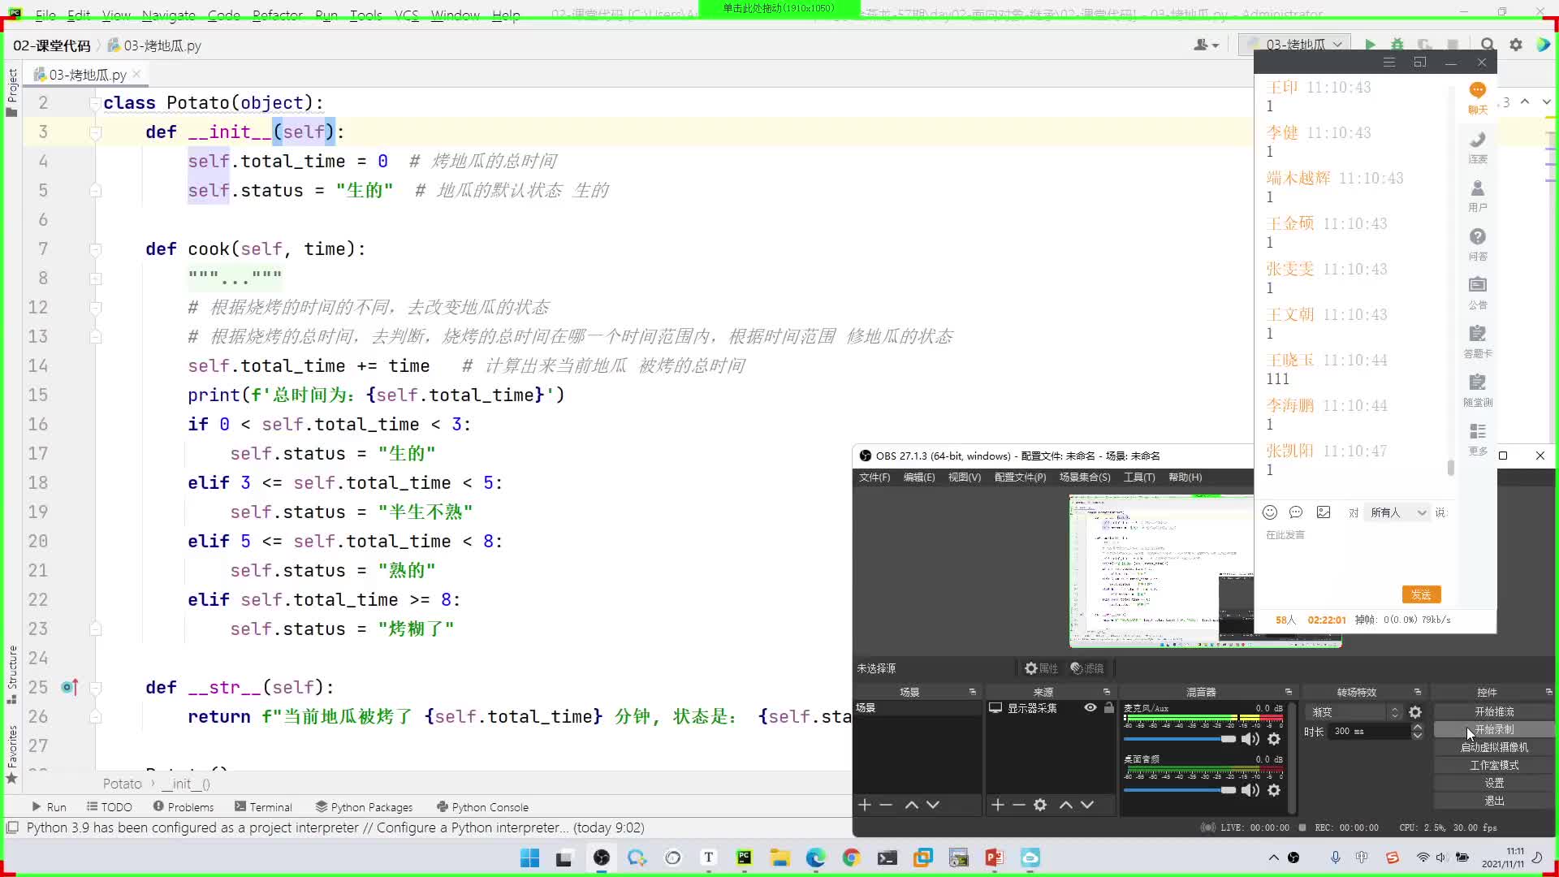Open 麦克风/Aux audio settings gear

pos(1274,739)
